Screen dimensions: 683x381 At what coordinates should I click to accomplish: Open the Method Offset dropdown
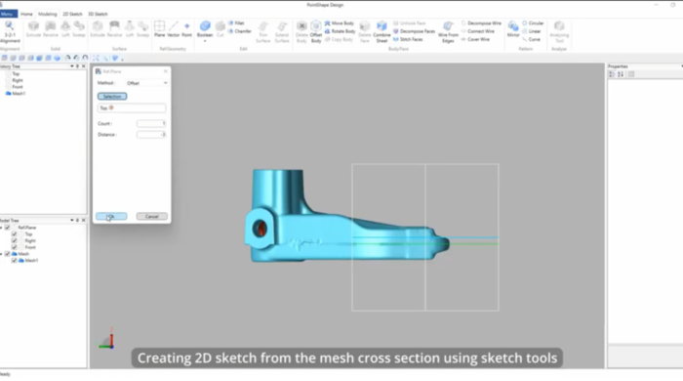(x=146, y=83)
